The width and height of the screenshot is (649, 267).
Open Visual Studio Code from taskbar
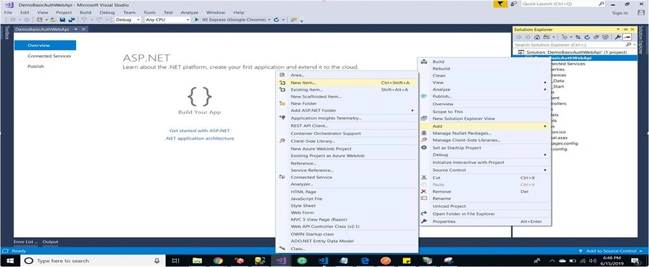pyautogui.click(x=323, y=261)
